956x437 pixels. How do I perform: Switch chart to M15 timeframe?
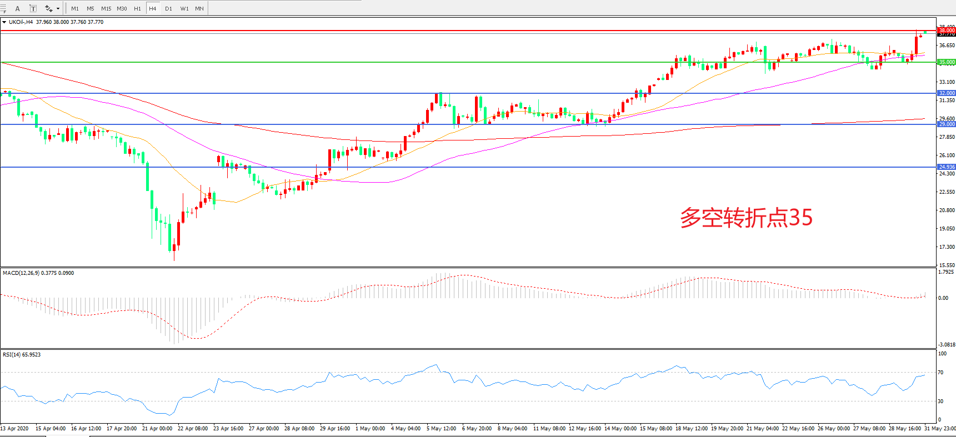[x=106, y=8]
